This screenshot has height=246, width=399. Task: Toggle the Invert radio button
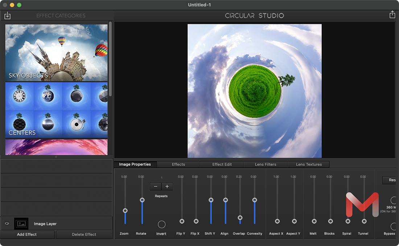(161, 224)
